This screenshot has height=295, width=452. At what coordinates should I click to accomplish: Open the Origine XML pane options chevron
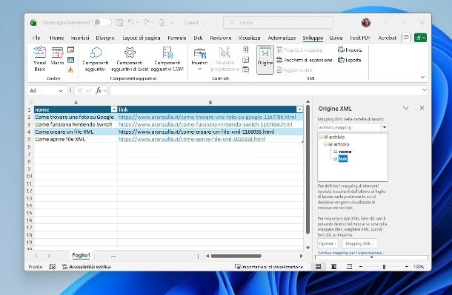pyautogui.click(x=405, y=109)
